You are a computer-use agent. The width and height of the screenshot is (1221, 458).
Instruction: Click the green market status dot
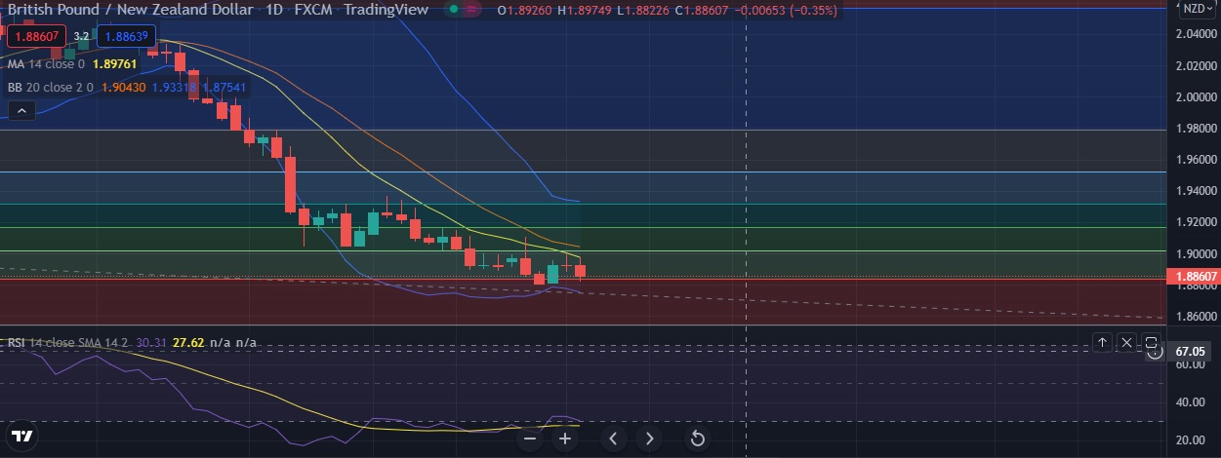click(452, 10)
